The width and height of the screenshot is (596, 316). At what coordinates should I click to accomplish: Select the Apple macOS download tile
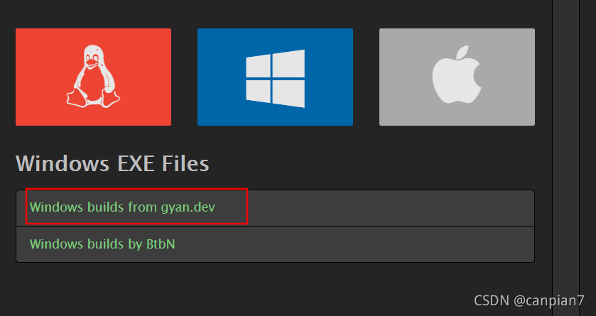click(x=457, y=77)
